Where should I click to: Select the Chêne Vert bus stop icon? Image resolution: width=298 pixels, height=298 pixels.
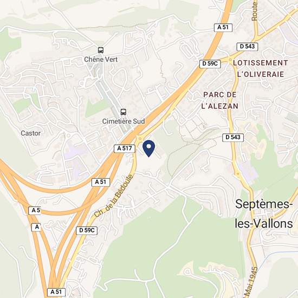101,50
